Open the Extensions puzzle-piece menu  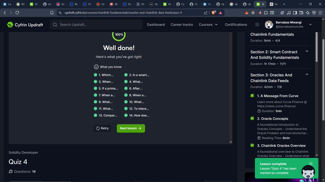(266, 13)
